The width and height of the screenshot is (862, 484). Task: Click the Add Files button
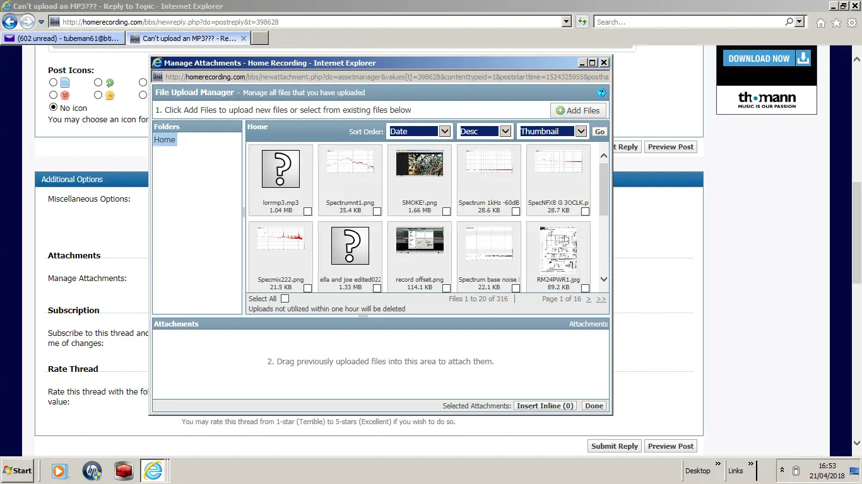pyautogui.click(x=577, y=110)
